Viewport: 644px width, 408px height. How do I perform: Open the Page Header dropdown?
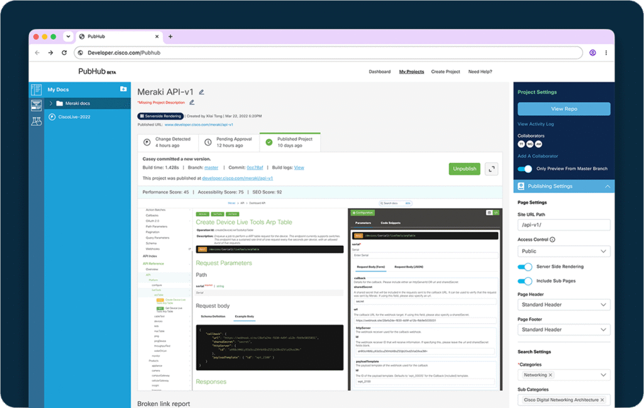[x=564, y=304]
